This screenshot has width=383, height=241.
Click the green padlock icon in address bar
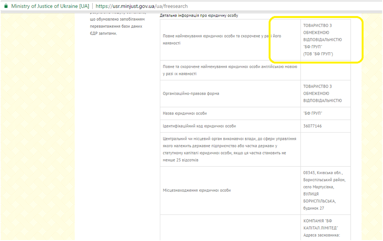pos(6,6)
